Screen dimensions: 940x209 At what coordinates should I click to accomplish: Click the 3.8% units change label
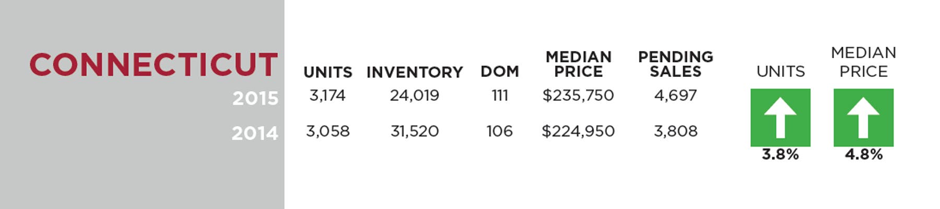tap(780, 154)
